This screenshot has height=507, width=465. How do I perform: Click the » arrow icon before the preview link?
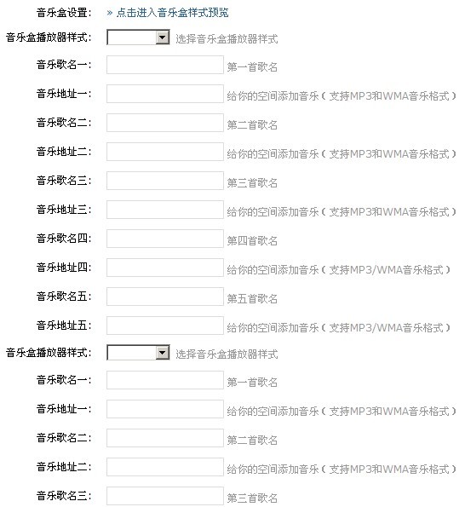[110, 13]
